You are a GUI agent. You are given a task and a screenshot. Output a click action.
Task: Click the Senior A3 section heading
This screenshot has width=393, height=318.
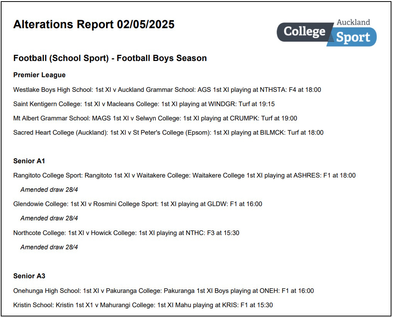(x=29, y=276)
